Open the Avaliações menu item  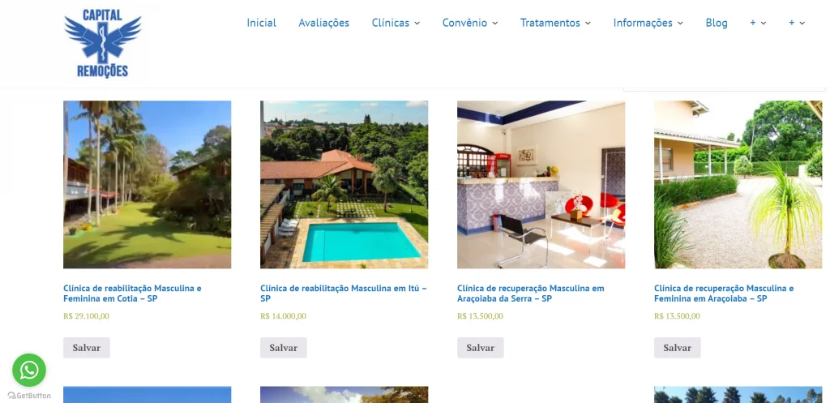(324, 23)
